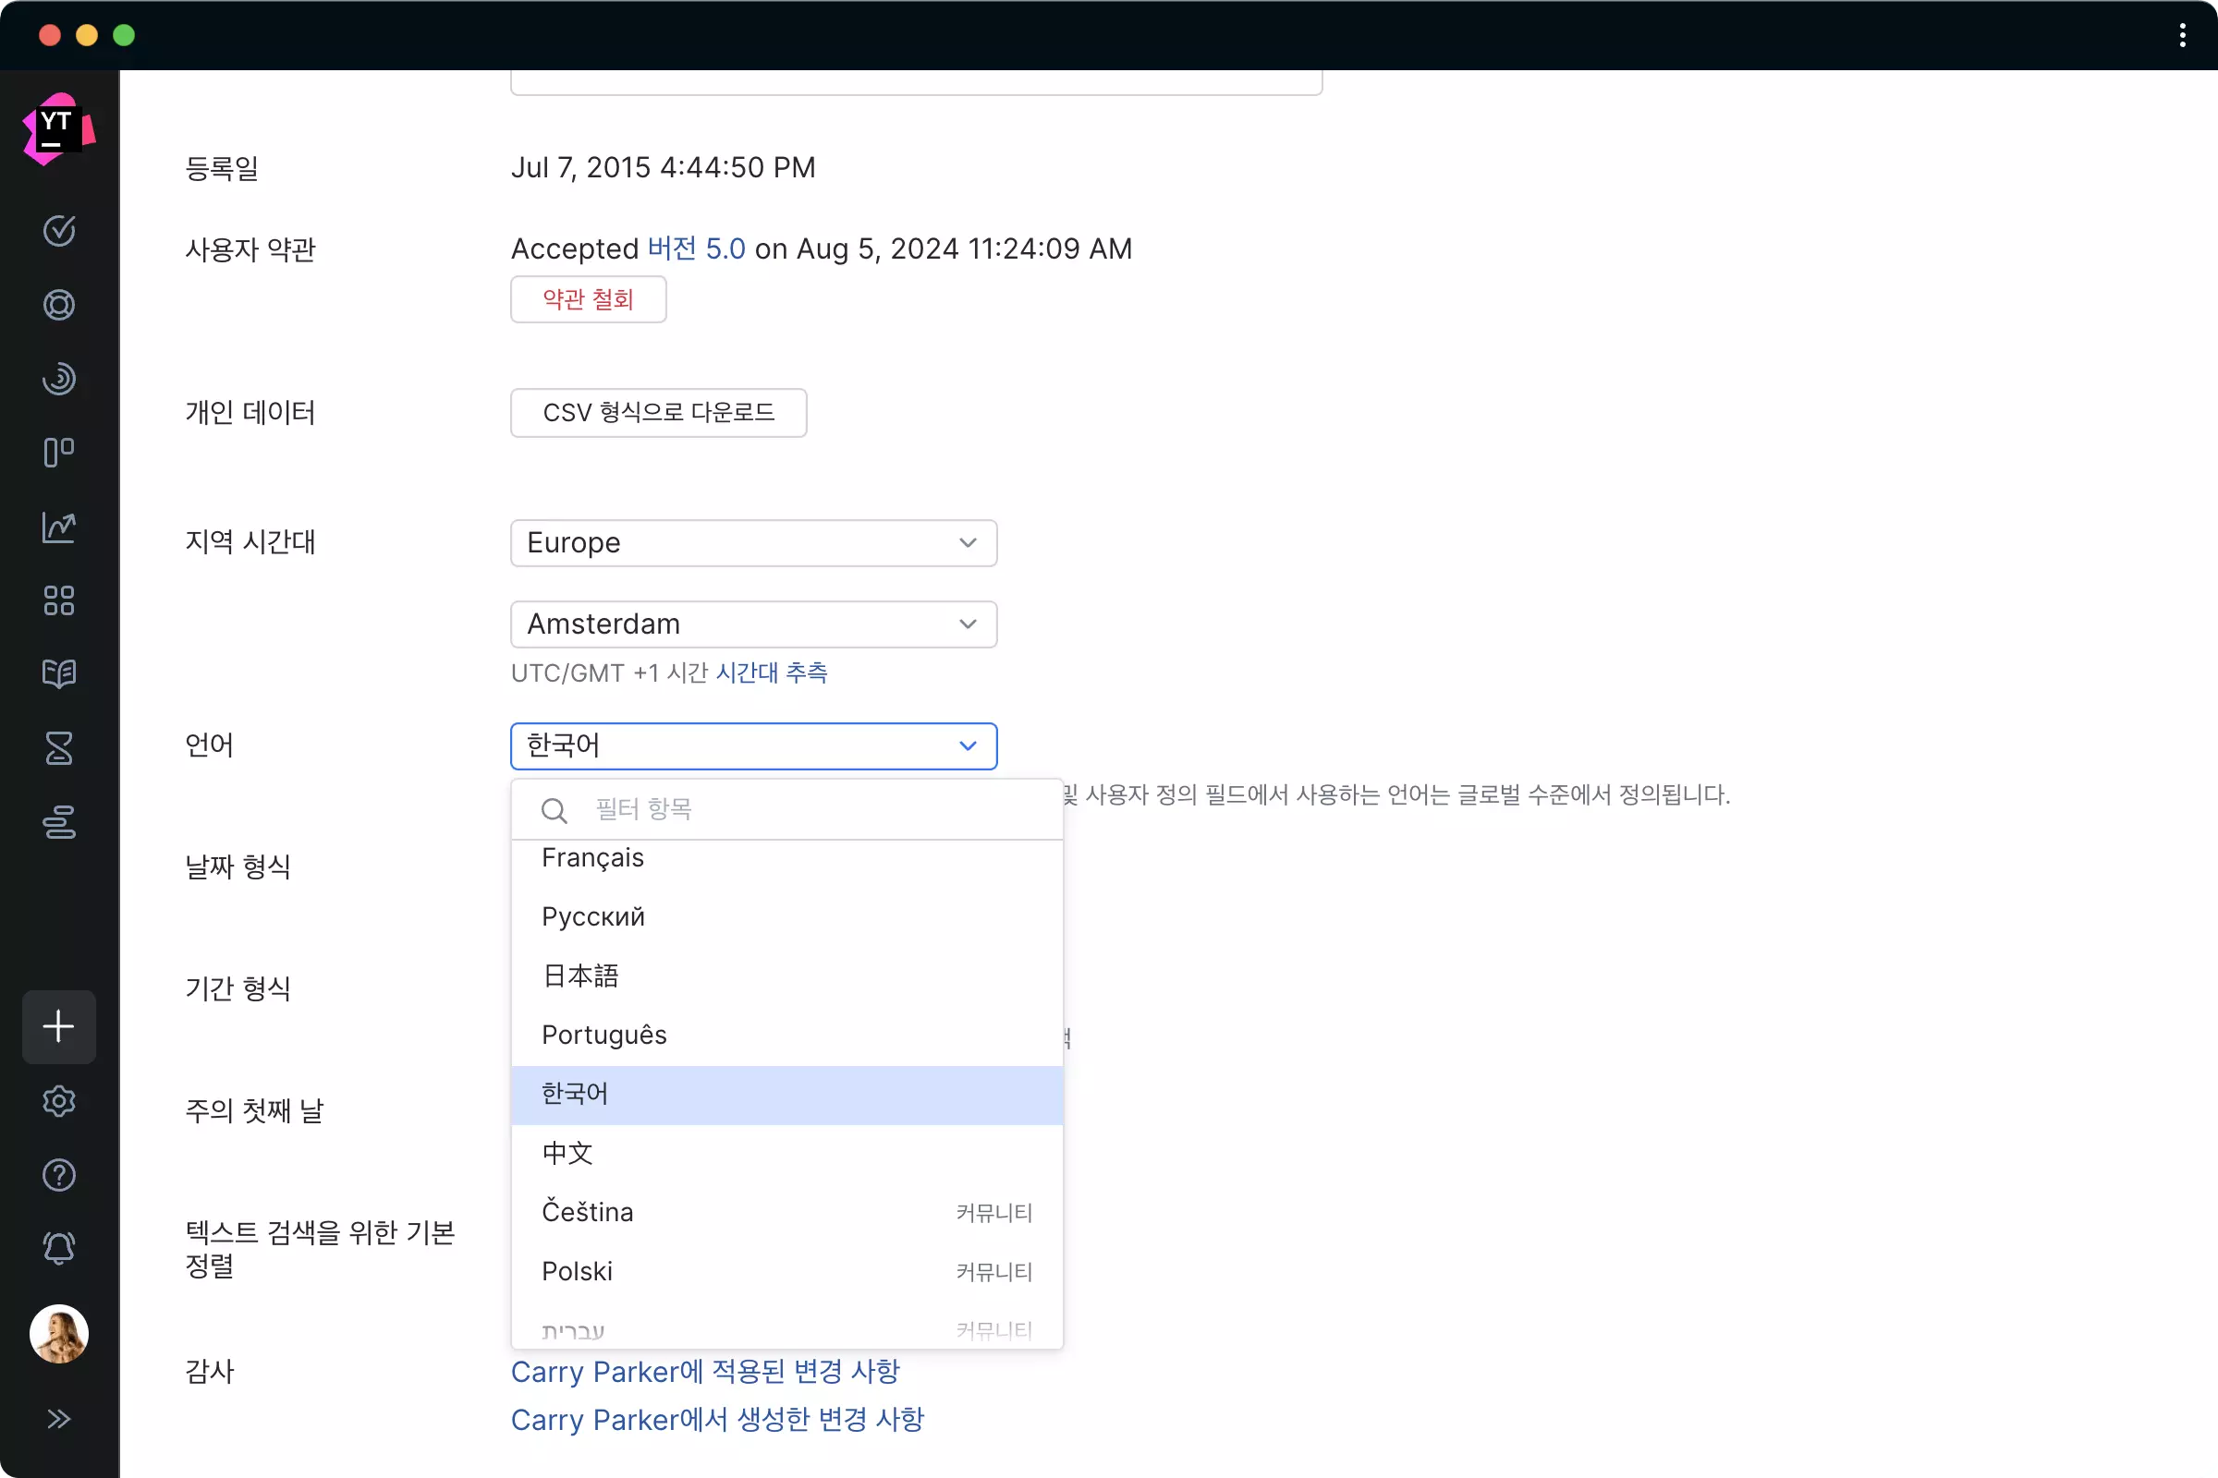Click the notifications bell icon
The height and width of the screenshot is (1478, 2218).
(58, 1248)
